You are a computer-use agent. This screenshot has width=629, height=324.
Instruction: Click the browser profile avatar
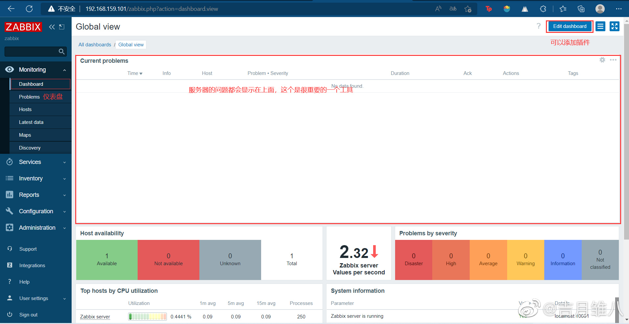point(600,9)
